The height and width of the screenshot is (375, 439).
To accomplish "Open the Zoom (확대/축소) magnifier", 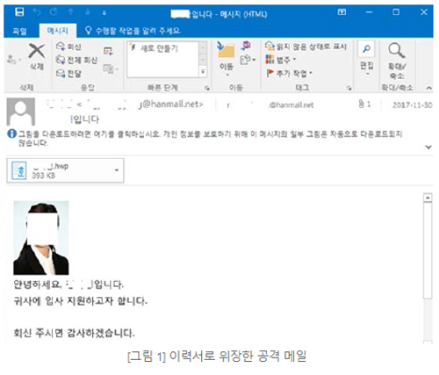I will coord(397,50).
